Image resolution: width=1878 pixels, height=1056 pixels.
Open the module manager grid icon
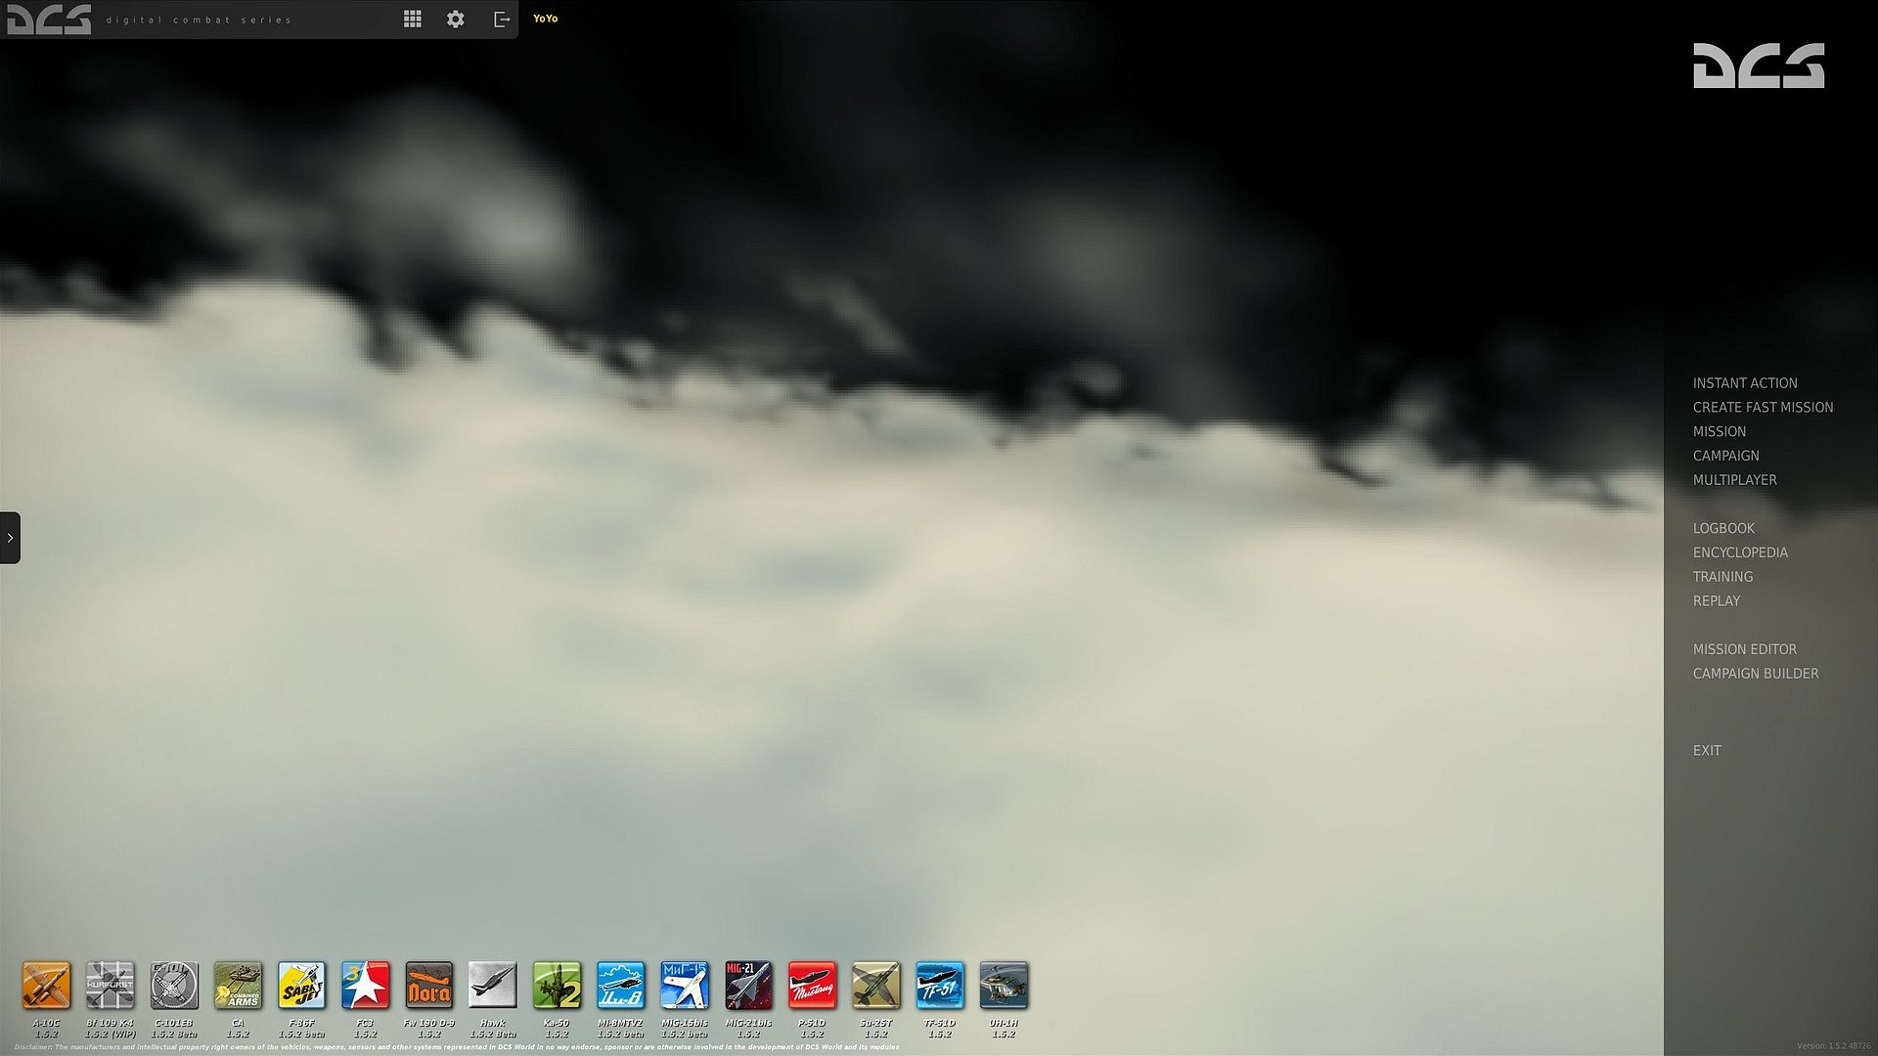413,19
